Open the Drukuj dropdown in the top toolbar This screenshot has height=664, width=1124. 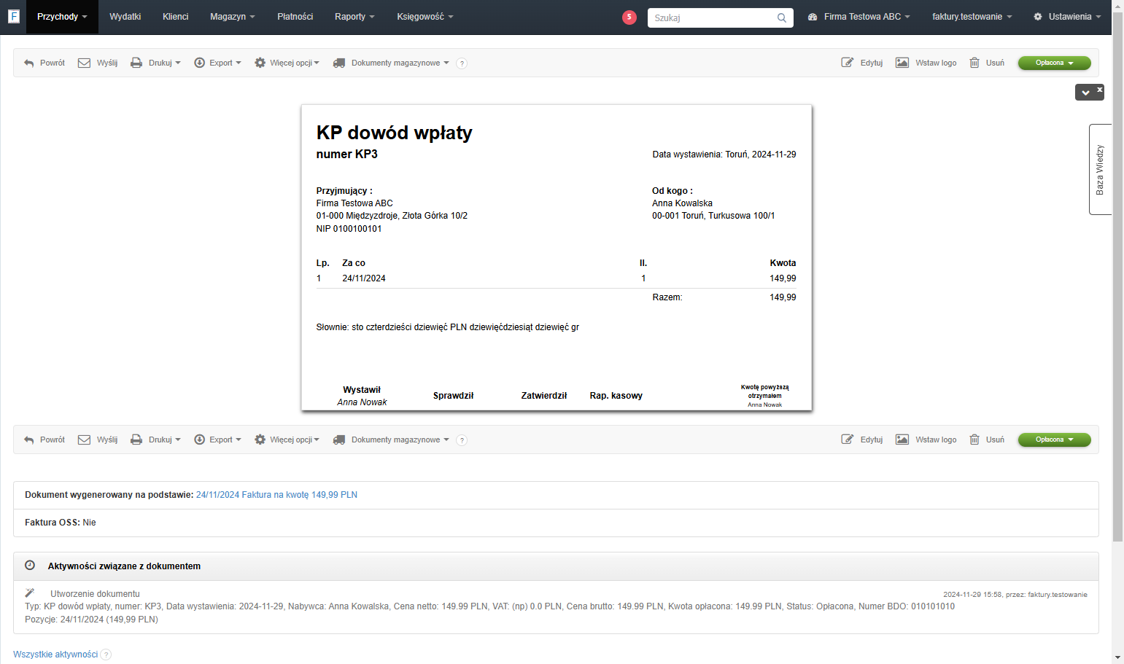pyautogui.click(x=155, y=63)
